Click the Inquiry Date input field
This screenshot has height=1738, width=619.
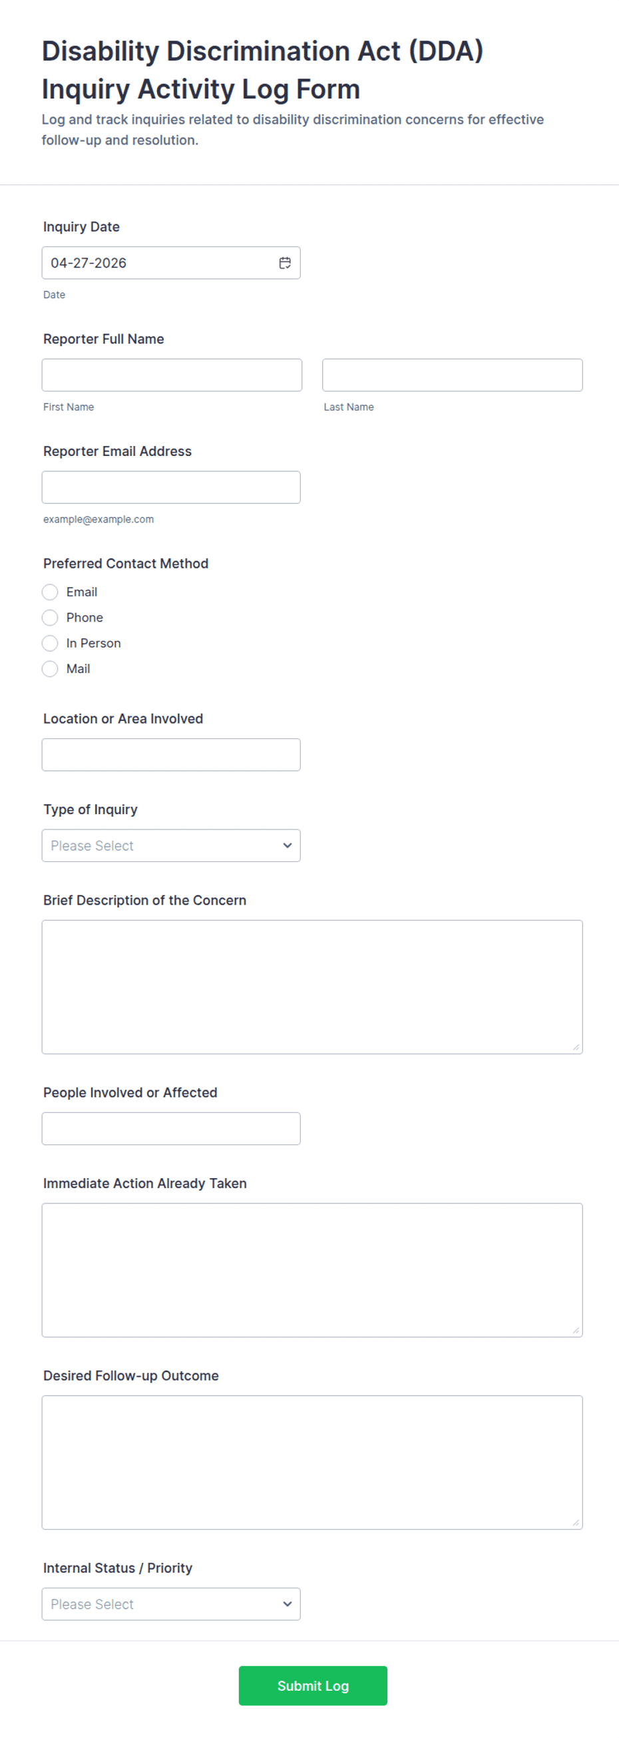pos(158,263)
